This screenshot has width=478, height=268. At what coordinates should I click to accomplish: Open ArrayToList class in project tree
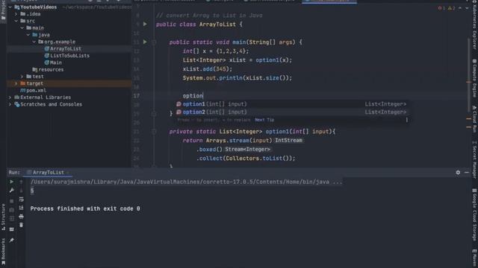click(x=63, y=48)
